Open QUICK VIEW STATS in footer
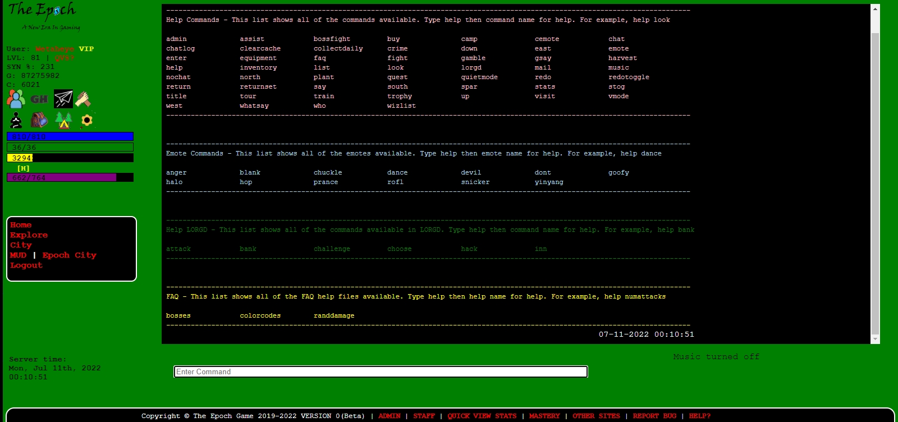 (x=482, y=416)
